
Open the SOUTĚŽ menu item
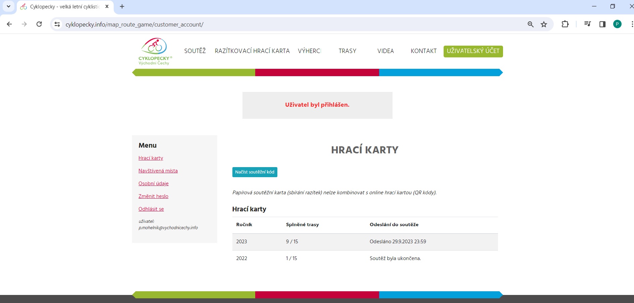[195, 51]
